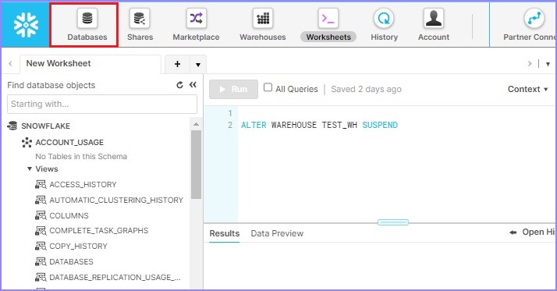This screenshot has width=557, height=291.
Task: Collapse the object browser panel
Action: click(x=193, y=84)
